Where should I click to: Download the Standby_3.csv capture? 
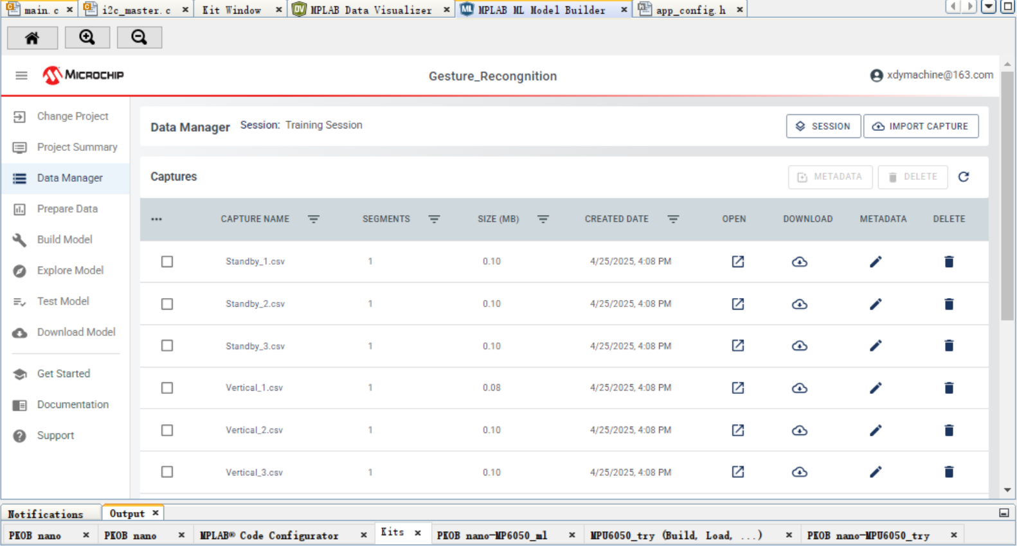coord(799,346)
